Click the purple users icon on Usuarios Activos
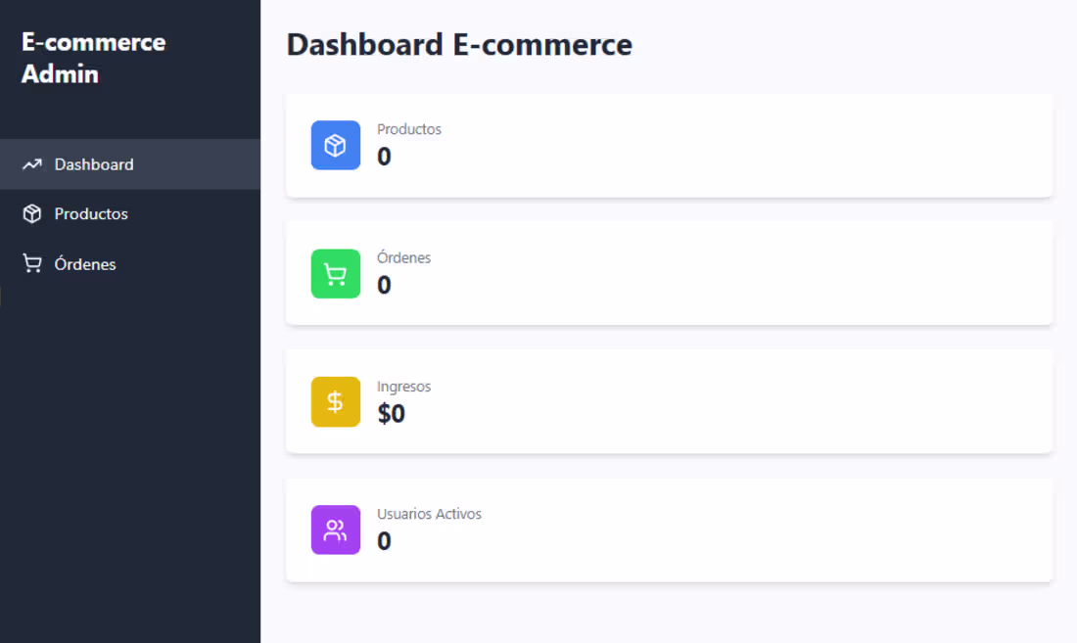 [x=336, y=529]
